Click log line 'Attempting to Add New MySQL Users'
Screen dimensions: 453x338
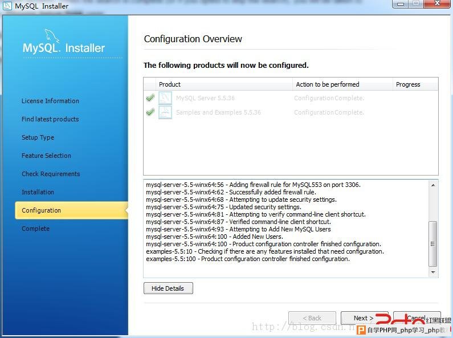(238, 229)
